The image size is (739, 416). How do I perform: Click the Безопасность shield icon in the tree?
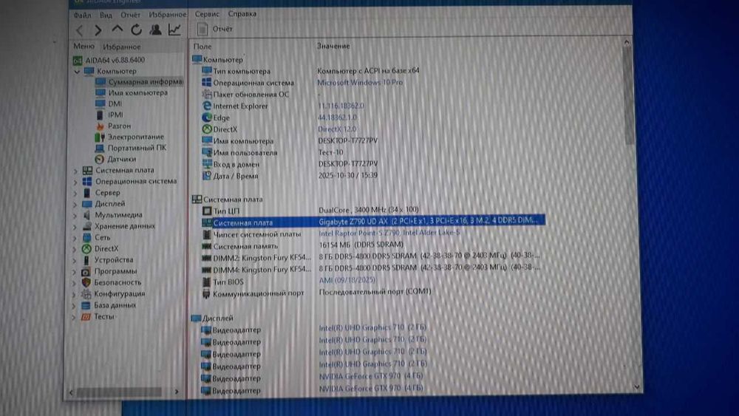(86, 282)
